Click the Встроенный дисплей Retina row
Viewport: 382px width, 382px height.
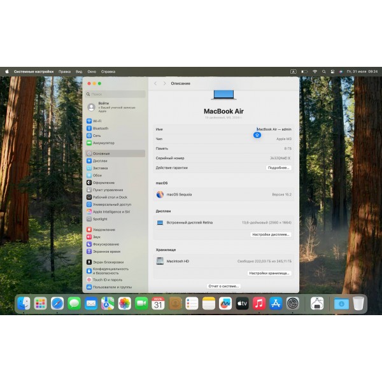pos(223,223)
